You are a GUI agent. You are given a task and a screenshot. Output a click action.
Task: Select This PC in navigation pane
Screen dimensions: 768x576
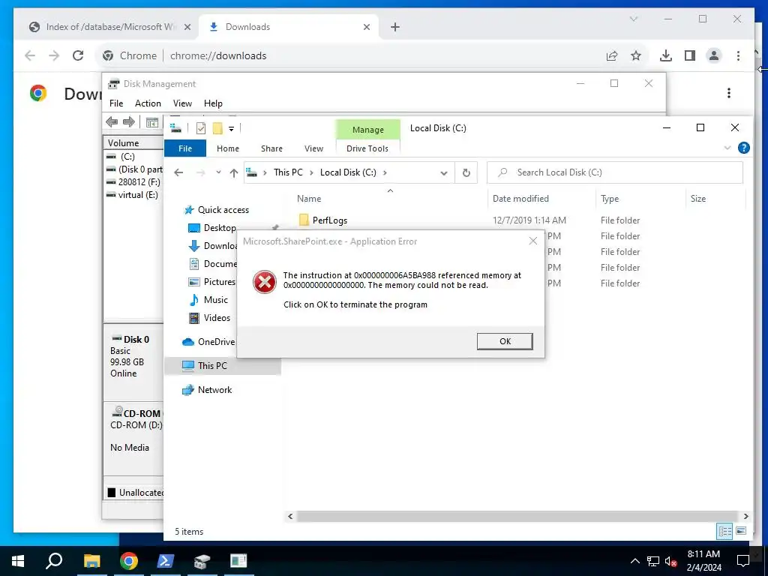[212, 365]
